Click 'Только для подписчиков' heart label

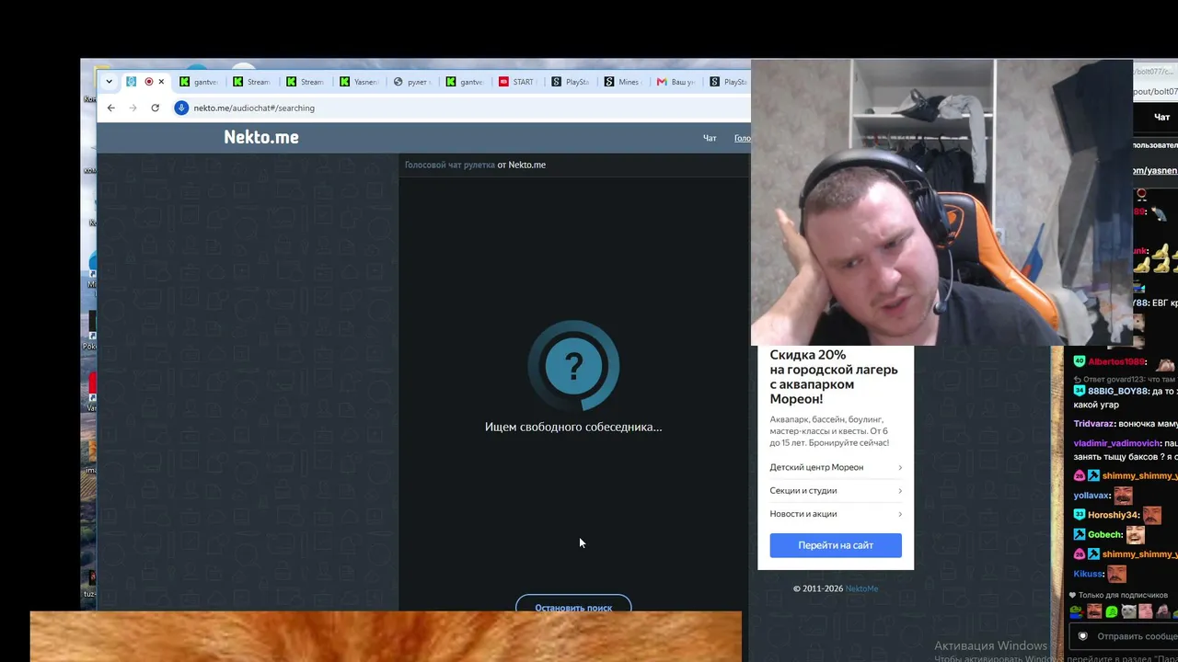click(x=1118, y=595)
